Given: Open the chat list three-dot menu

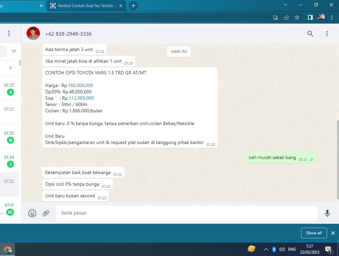Looking at the screenshot, I should [x=9, y=33].
